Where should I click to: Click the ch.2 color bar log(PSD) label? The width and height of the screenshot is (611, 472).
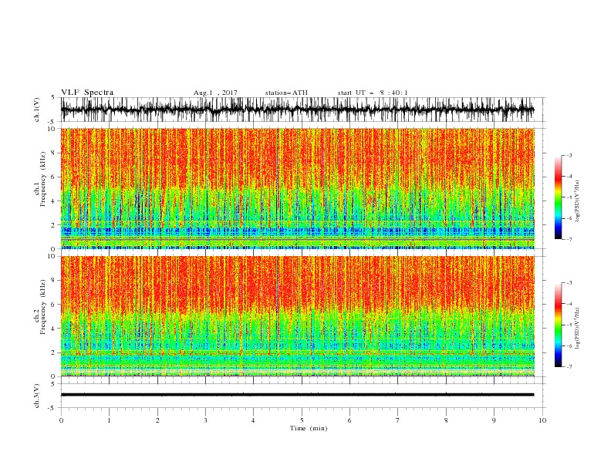(x=579, y=329)
